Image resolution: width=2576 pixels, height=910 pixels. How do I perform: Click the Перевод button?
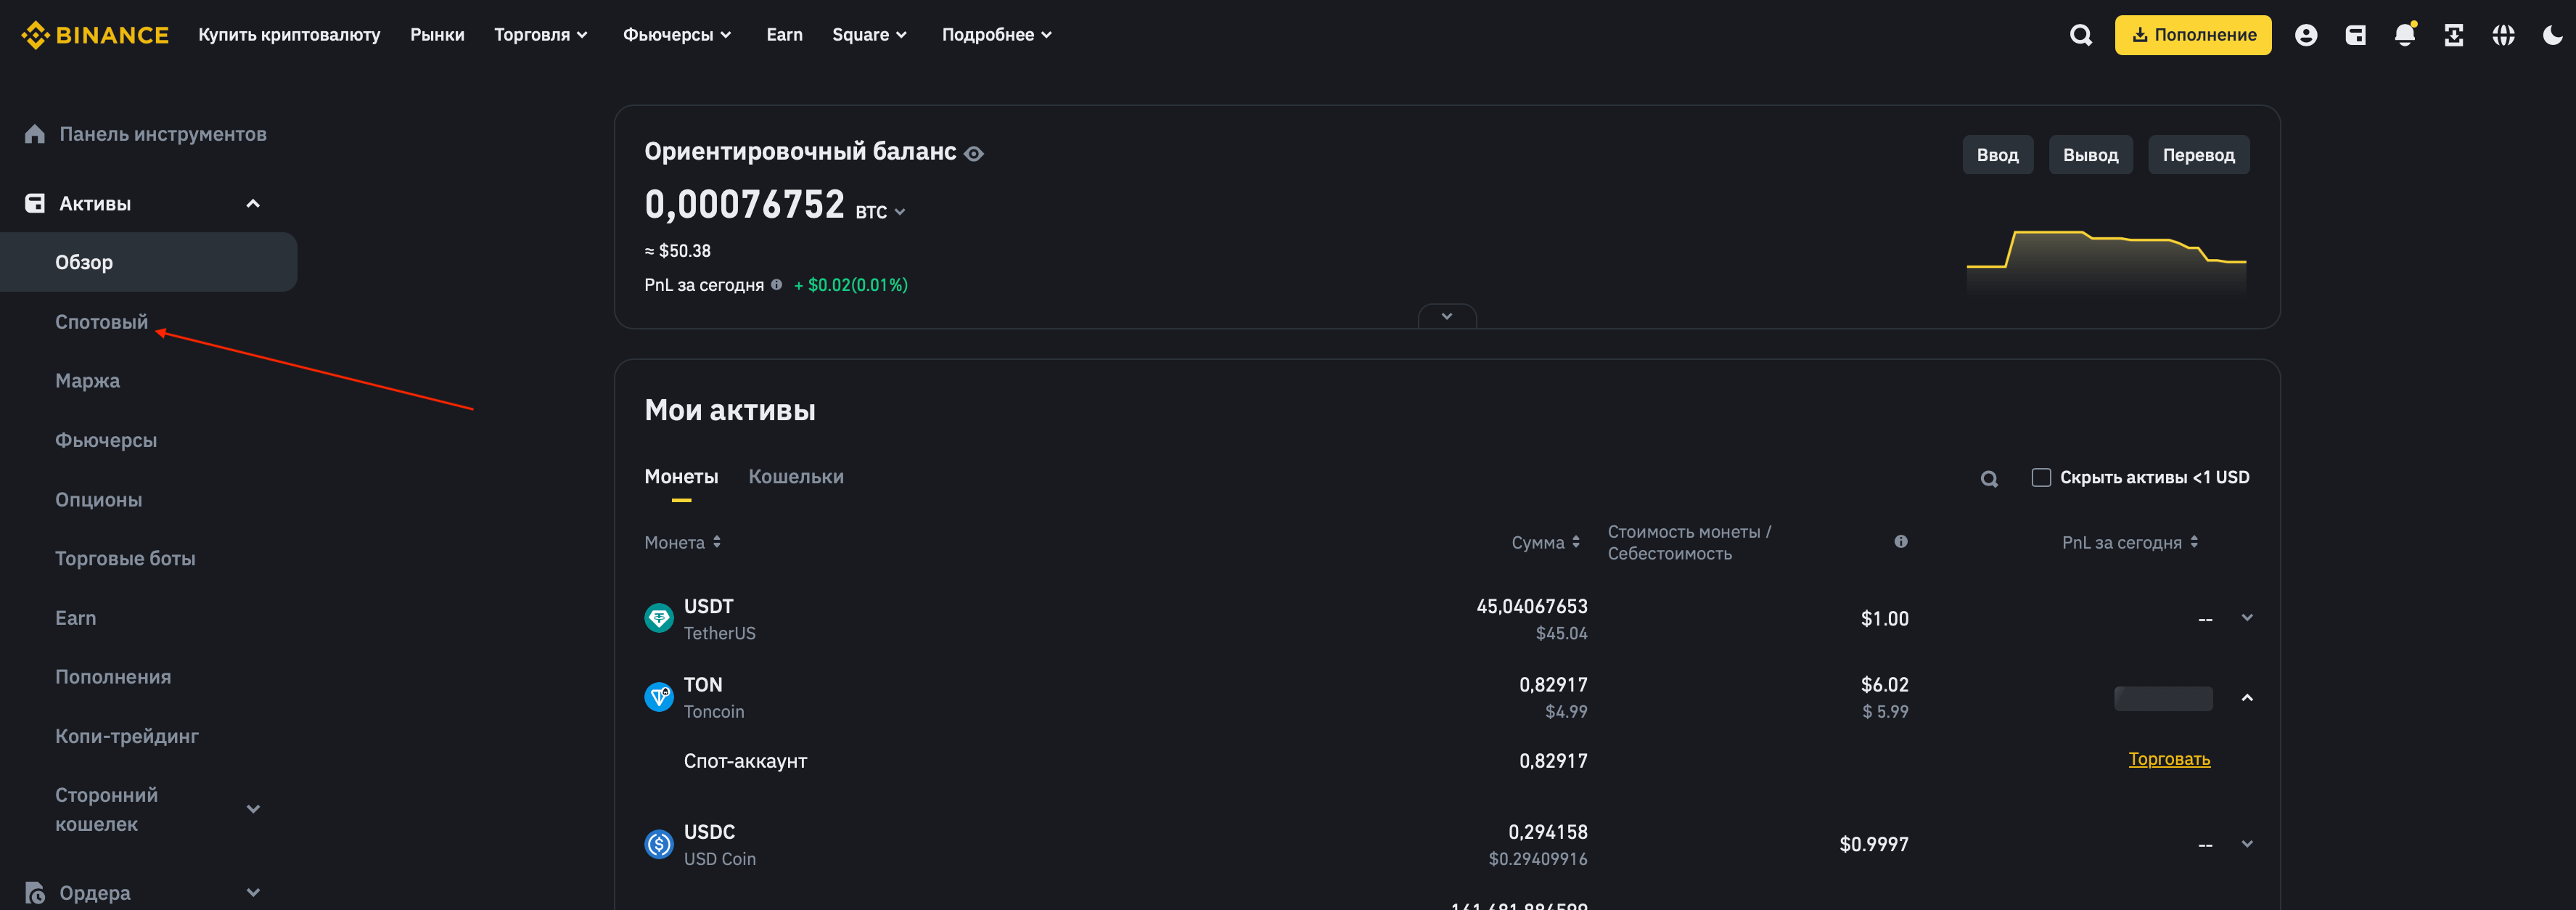tap(2198, 155)
